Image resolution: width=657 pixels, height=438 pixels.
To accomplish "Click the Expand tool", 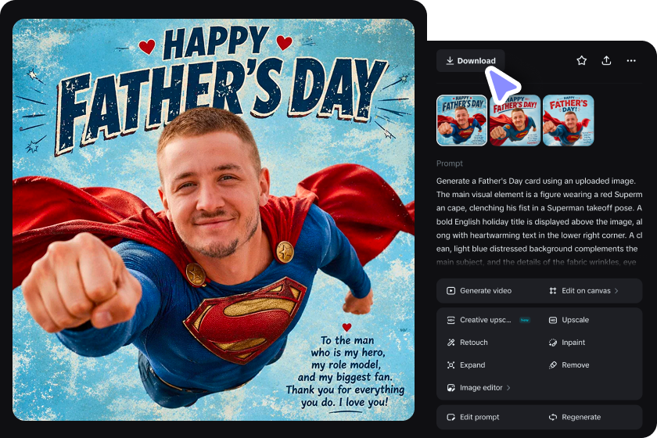I will point(466,365).
